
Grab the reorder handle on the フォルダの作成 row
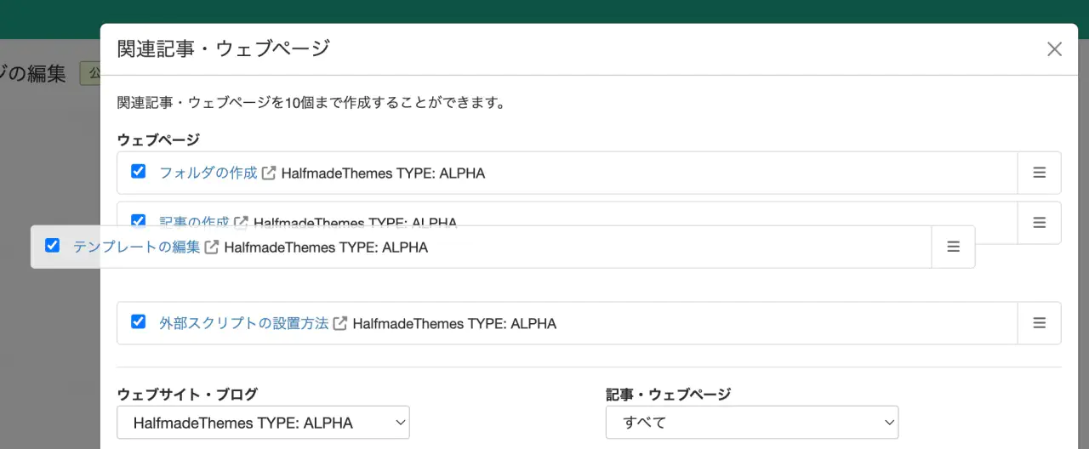[1039, 173]
